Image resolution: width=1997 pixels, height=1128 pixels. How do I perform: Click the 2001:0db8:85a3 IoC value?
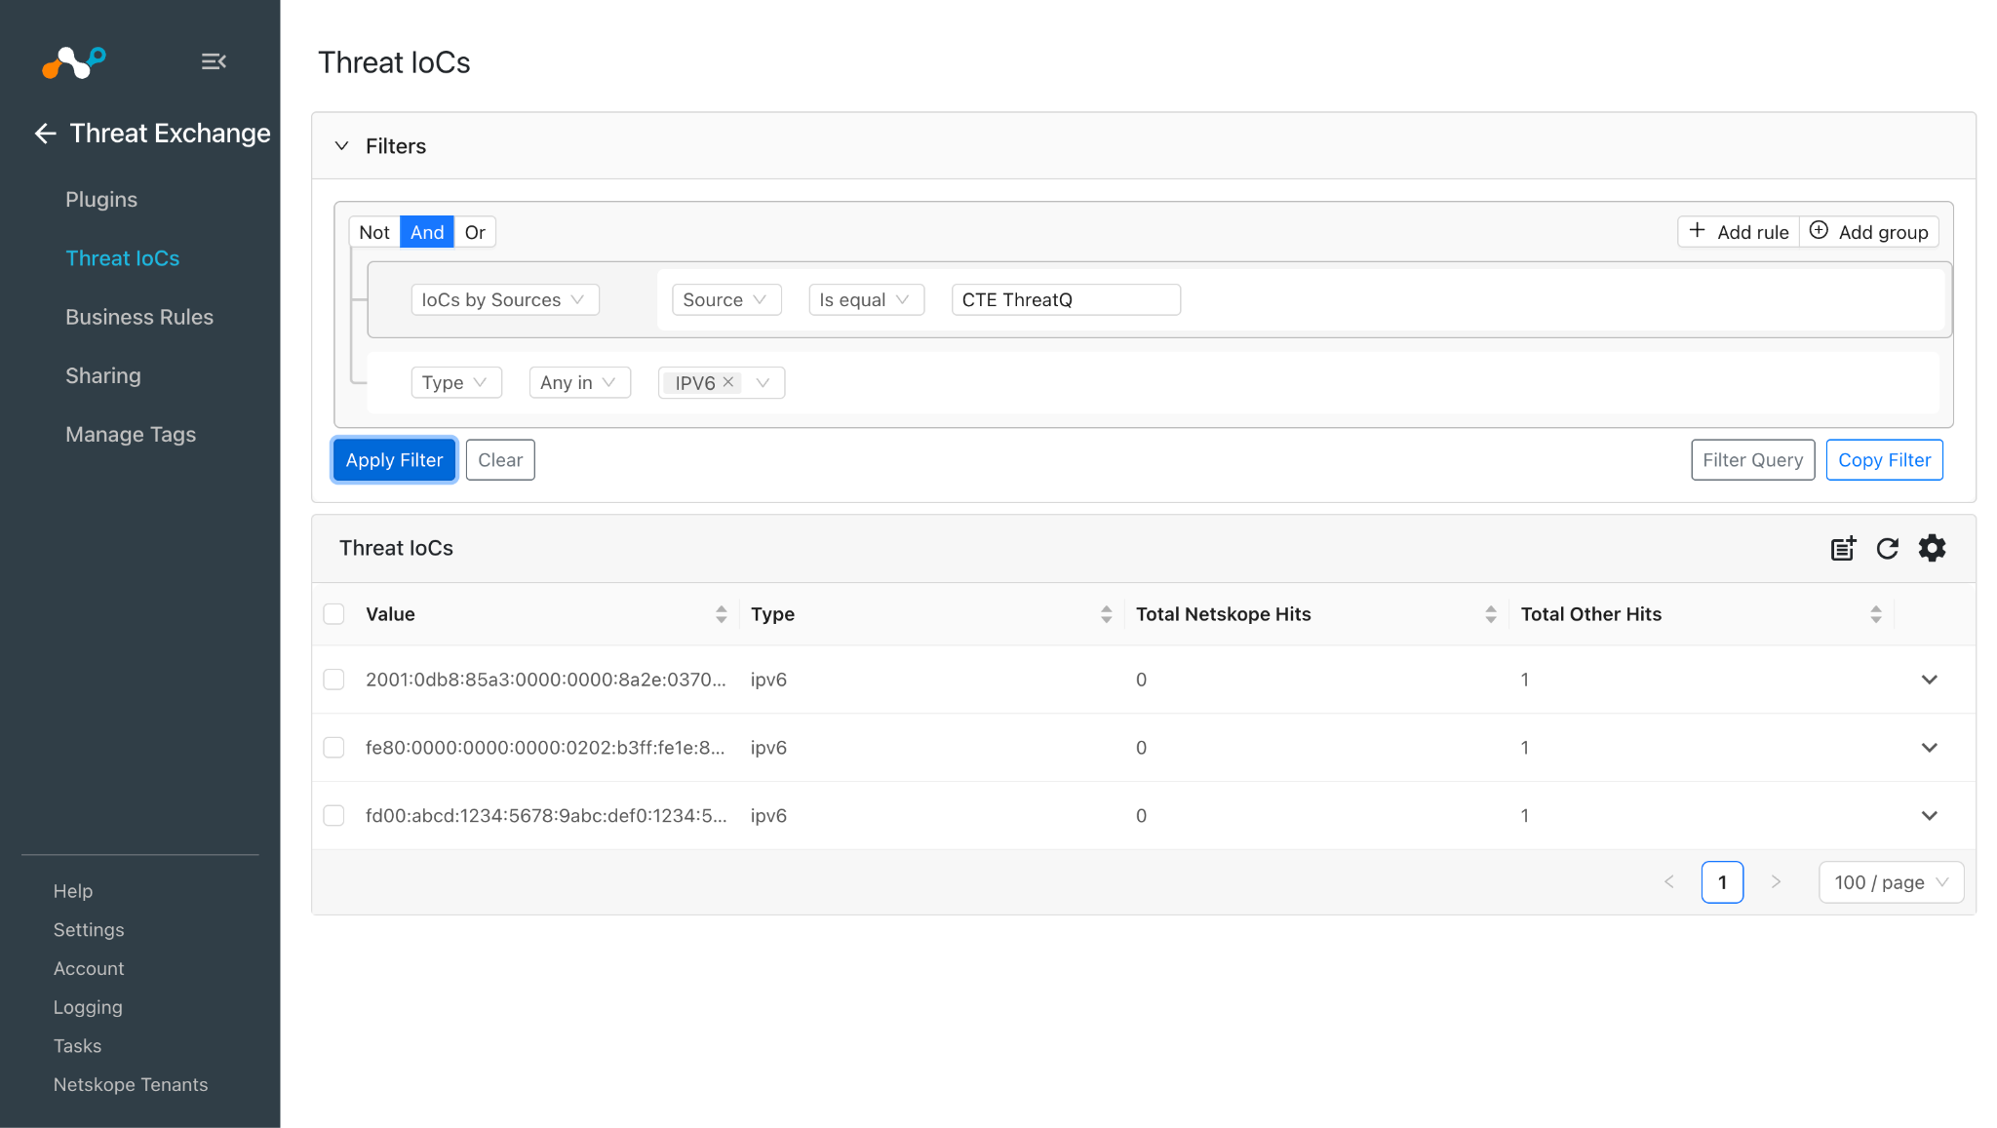546,680
